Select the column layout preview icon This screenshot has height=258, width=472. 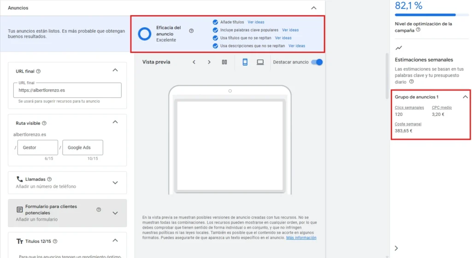pyautogui.click(x=224, y=62)
